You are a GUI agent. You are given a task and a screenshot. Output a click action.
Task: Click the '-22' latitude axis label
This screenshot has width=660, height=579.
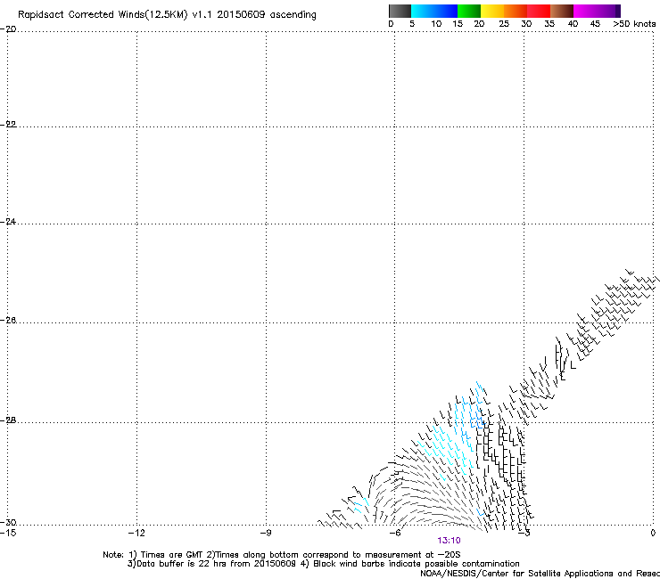click(x=8, y=125)
